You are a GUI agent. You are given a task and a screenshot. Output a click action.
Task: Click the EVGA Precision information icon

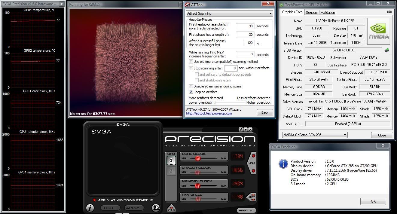pos(90,208)
